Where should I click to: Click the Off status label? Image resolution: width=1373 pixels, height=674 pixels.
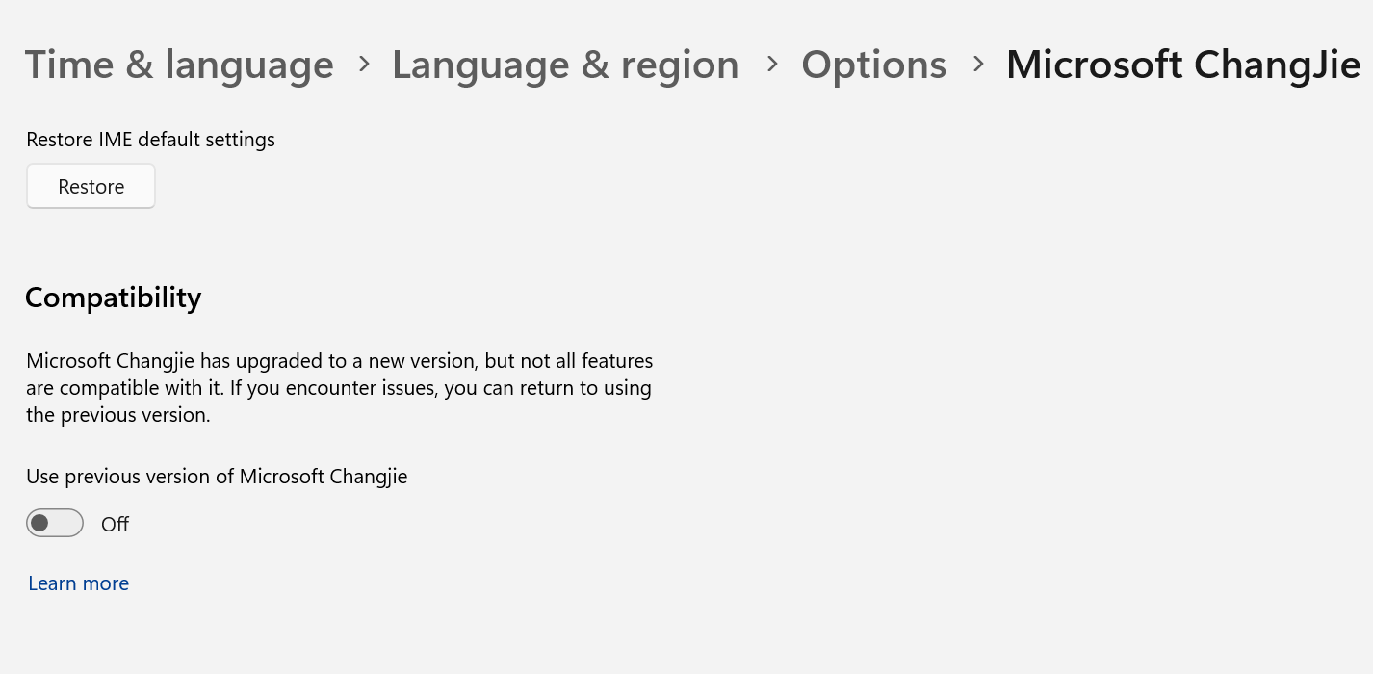(115, 524)
